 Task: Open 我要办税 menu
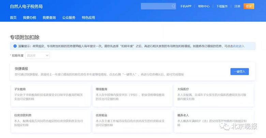[x=30, y=17]
